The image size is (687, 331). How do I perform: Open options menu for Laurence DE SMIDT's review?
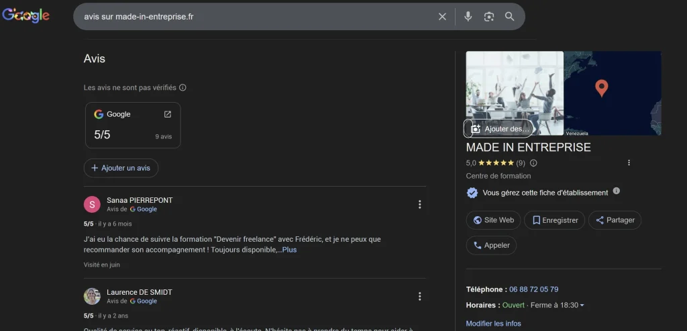tap(419, 296)
